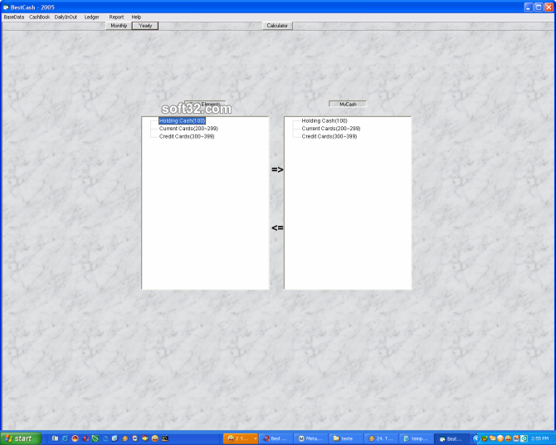Image resolution: width=556 pixels, height=445 pixels.
Task: Click the orange ball tray icon
Action: 500,438
